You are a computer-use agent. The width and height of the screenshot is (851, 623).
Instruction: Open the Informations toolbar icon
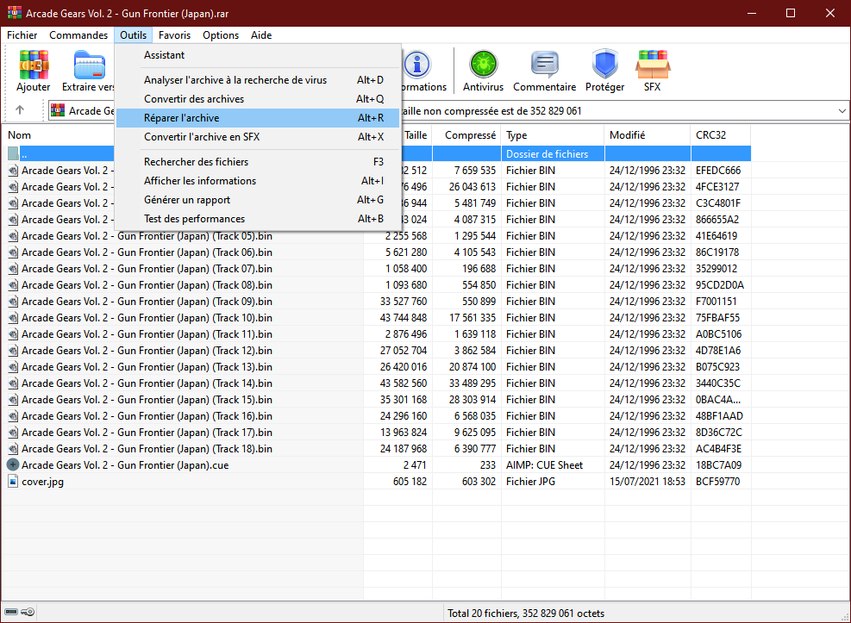point(417,65)
